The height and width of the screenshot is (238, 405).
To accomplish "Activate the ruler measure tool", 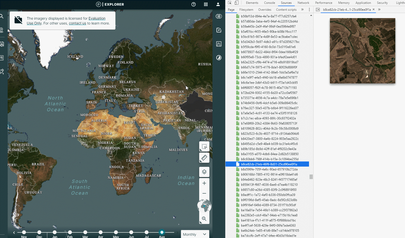I will [204, 158].
